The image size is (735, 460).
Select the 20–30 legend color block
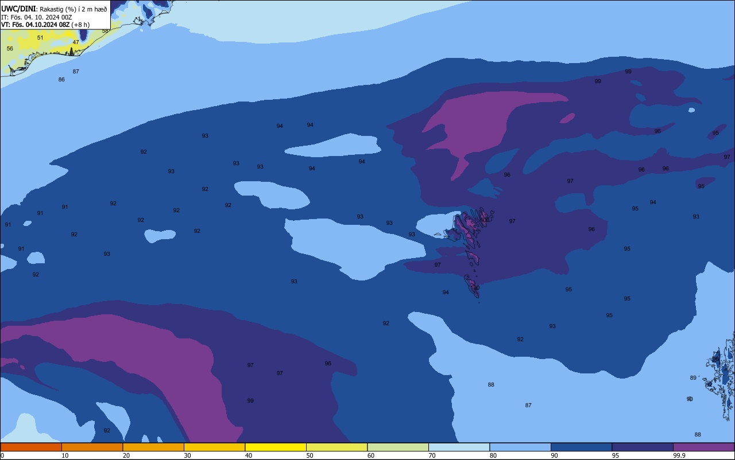153,447
